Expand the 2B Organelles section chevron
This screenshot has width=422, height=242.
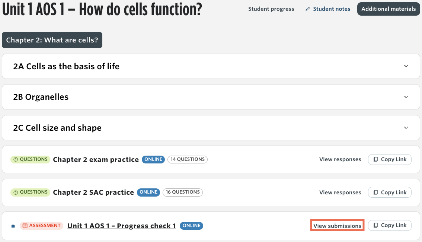tap(406, 97)
